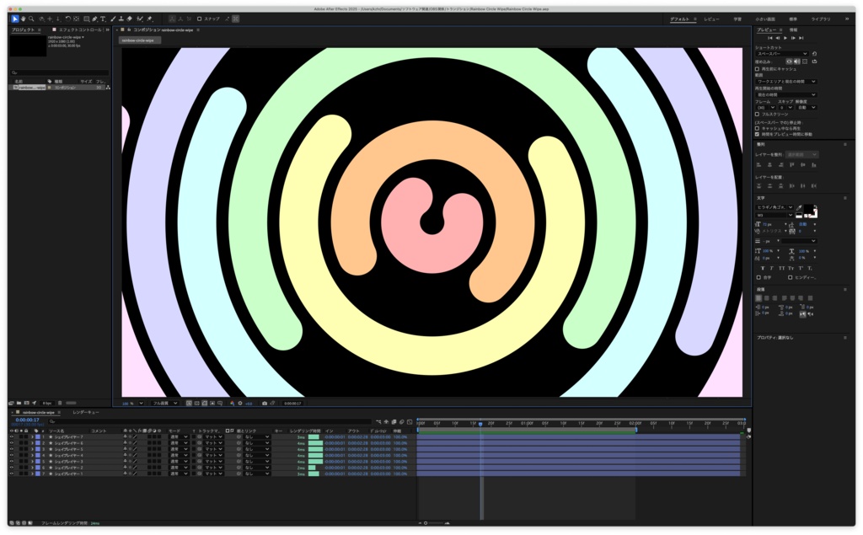
Task: Toggle 合字 checkbox in Character panel
Action: click(758, 277)
